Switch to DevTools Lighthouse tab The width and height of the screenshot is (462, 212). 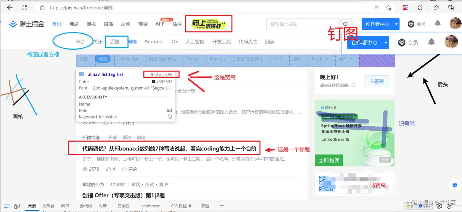tap(150, 206)
